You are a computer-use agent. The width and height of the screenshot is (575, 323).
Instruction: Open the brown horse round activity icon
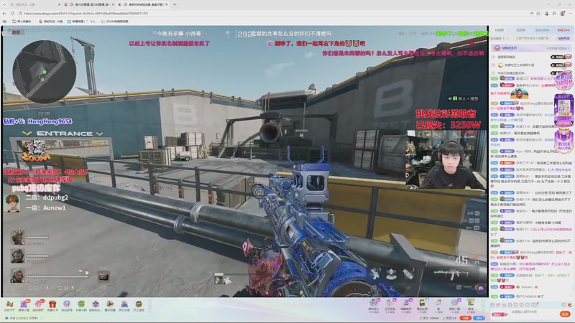tap(110, 304)
